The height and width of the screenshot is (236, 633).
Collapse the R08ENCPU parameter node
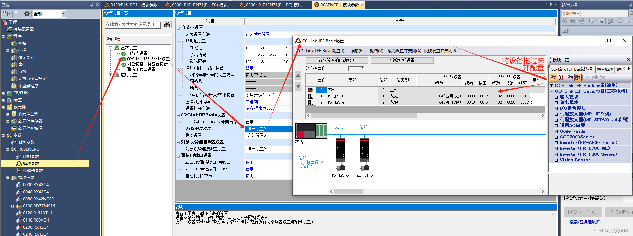pos(8,149)
